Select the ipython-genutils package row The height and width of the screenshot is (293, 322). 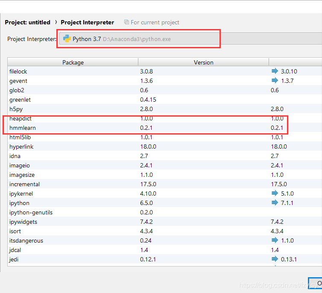point(165,212)
